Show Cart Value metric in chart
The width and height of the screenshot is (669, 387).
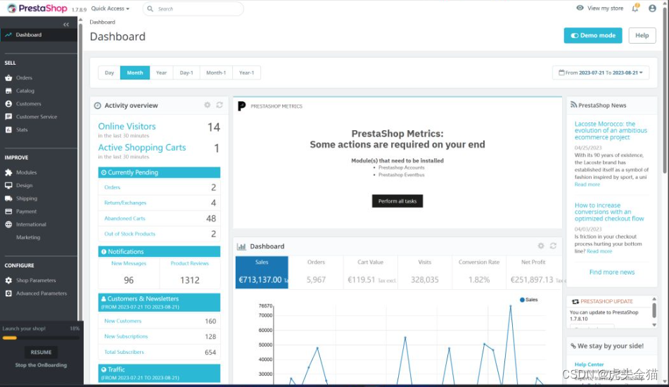pyautogui.click(x=370, y=272)
